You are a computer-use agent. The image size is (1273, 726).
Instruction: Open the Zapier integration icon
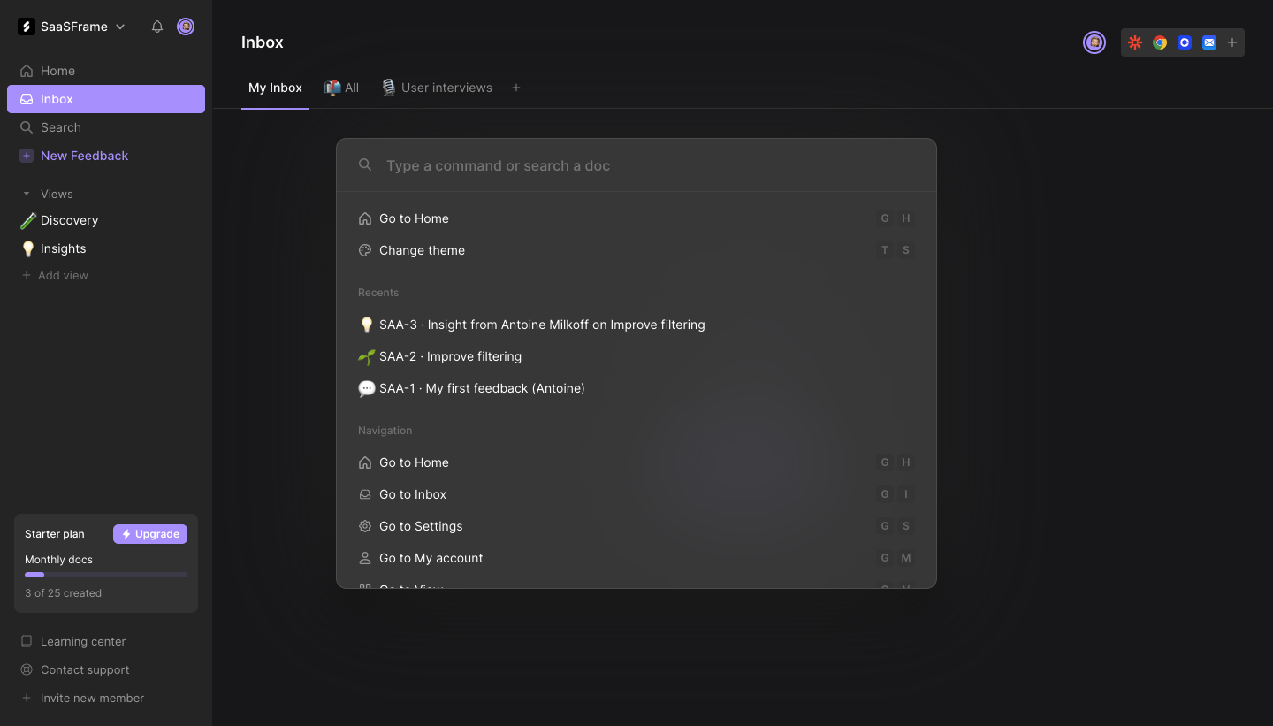click(1135, 42)
